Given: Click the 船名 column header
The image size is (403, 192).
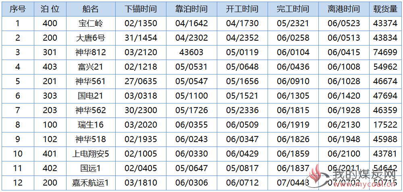Looking at the screenshot, I should pos(90,9).
